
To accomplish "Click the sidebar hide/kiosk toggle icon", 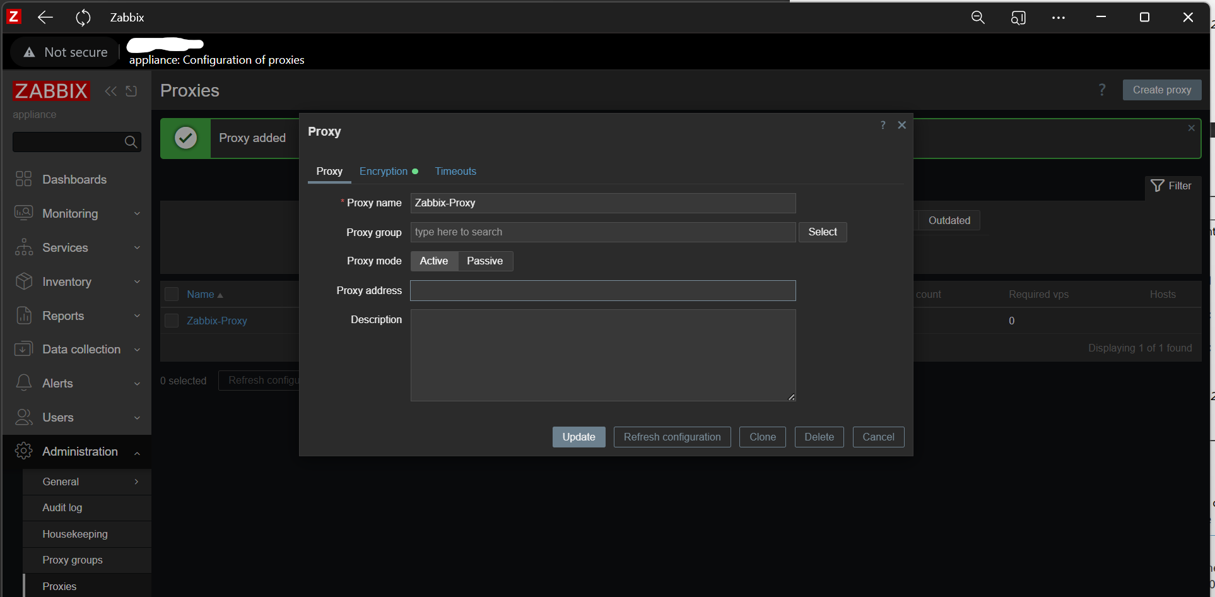I will point(131,92).
